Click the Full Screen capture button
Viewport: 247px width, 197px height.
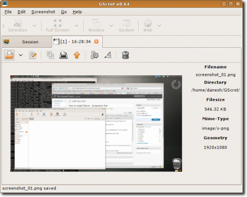coord(58,26)
